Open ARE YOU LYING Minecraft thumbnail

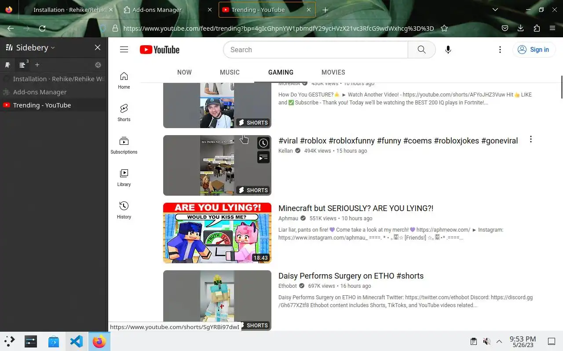click(x=217, y=233)
